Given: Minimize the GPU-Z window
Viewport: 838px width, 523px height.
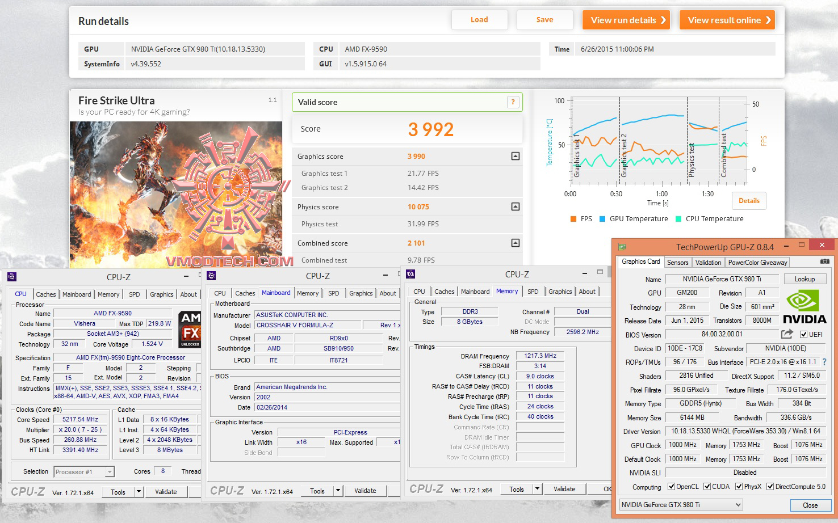Looking at the screenshot, I should 786,246.
